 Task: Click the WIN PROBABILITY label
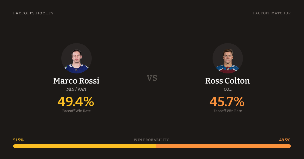(x=151, y=140)
